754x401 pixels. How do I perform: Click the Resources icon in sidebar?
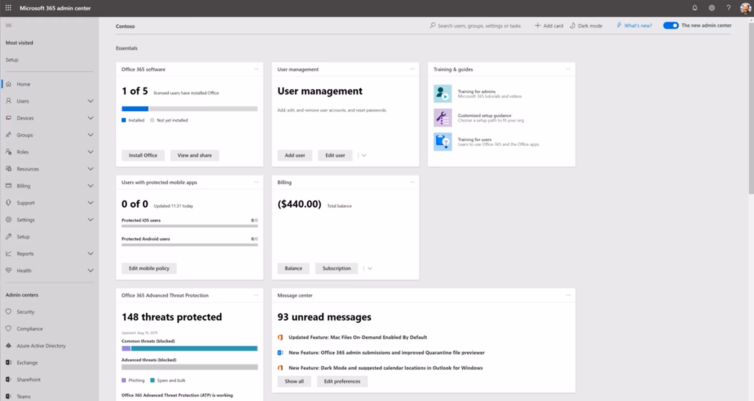click(9, 169)
